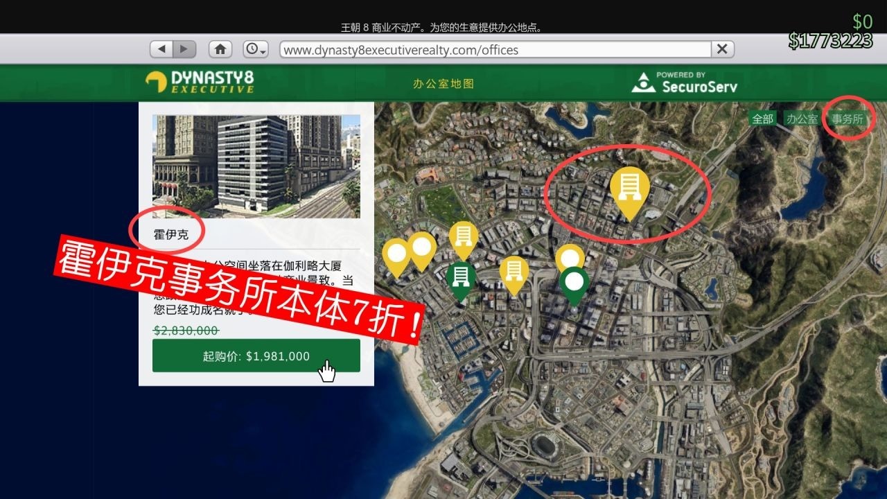
Task: Select the leftmost yellow circle pin
Action: coord(396,258)
